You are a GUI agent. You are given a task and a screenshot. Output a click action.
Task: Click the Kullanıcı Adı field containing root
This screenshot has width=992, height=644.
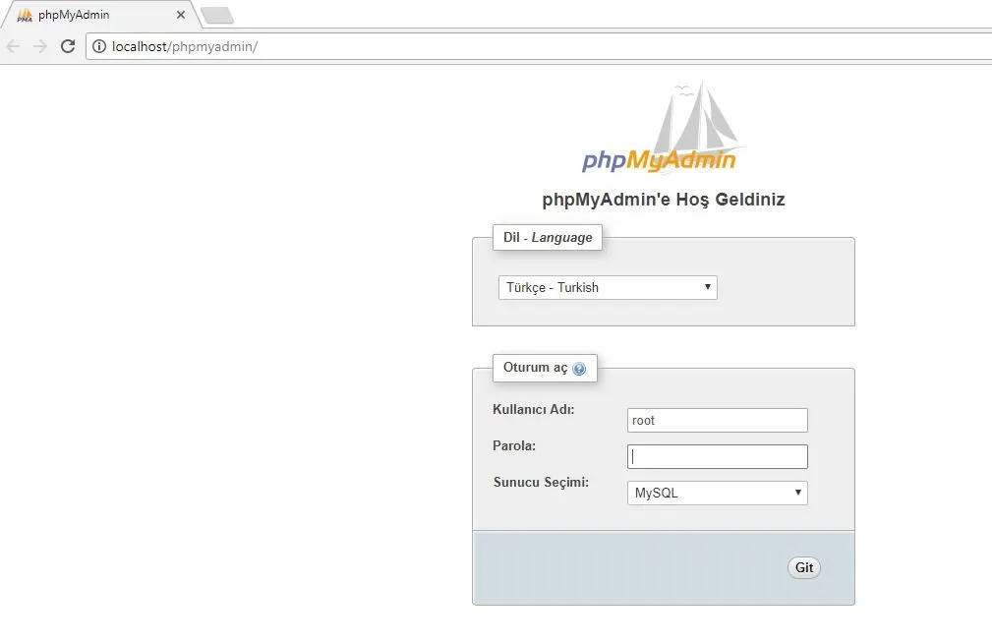coord(718,420)
